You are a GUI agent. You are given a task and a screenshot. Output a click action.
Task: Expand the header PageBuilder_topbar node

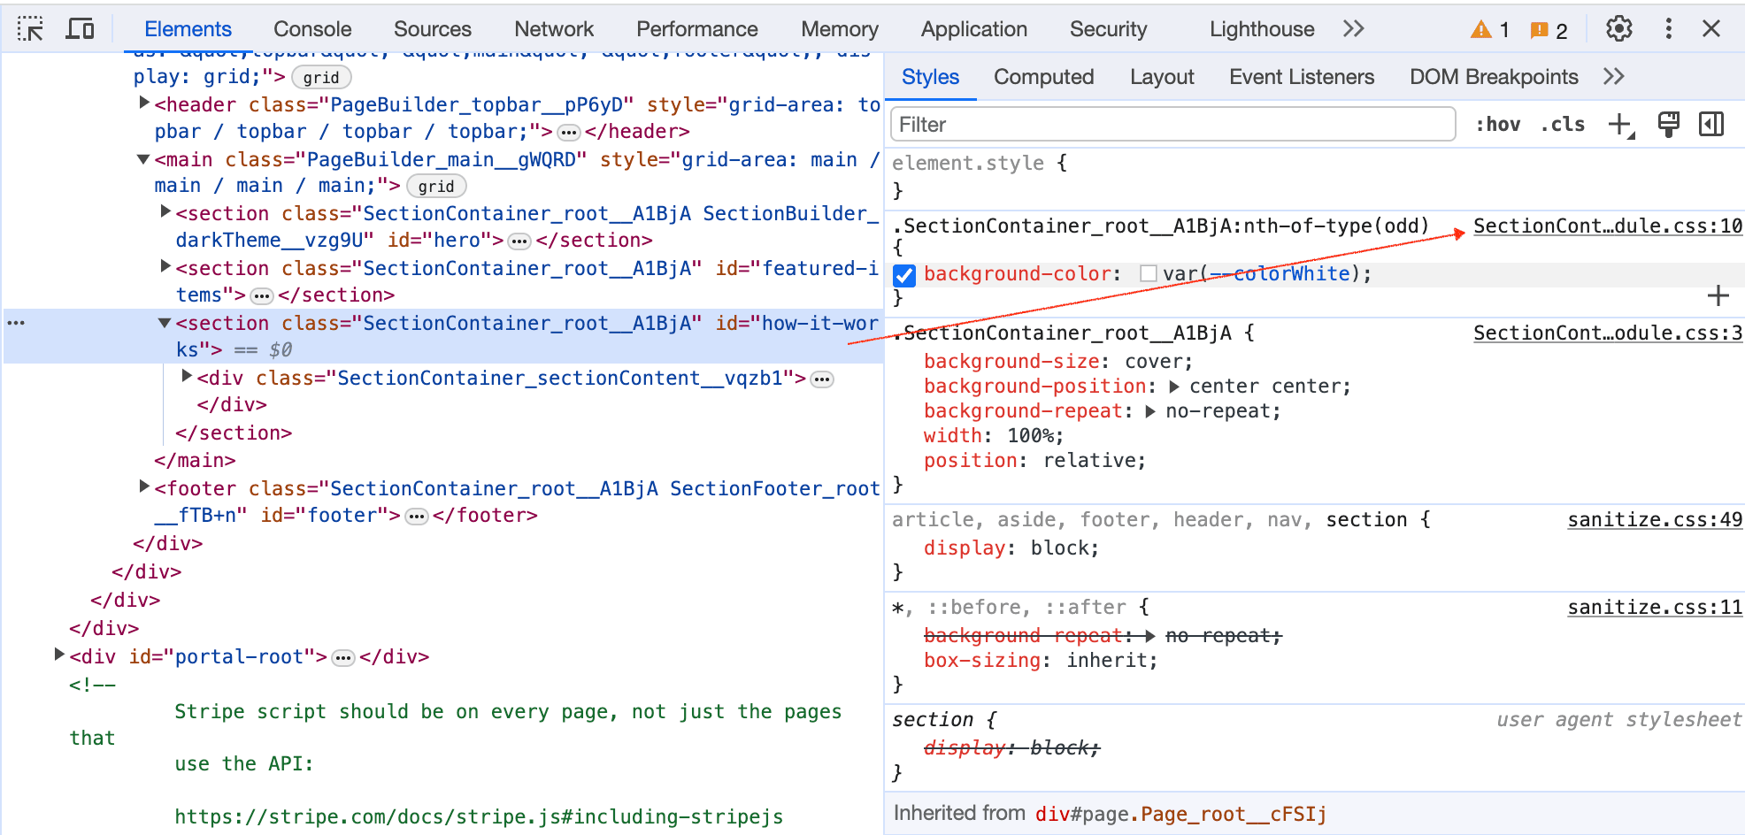click(144, 103)
